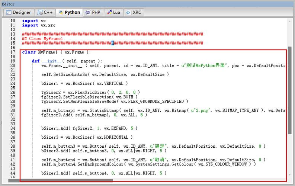Image resolution: width=295 pixels, height=186 pixels.
Task: Click line number 24 in margin
Action: (x=13, y=83)
